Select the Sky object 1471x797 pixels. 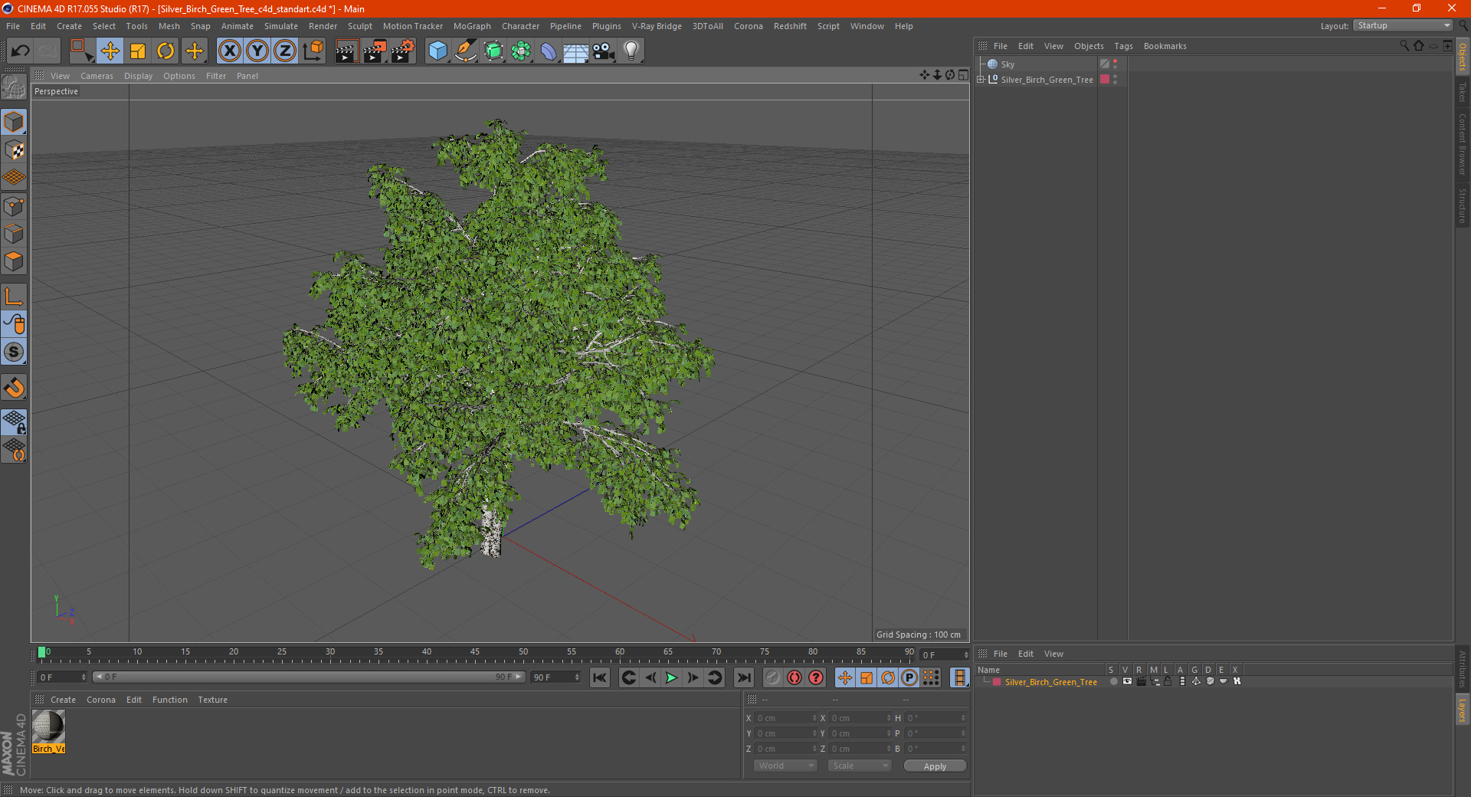1007,64
